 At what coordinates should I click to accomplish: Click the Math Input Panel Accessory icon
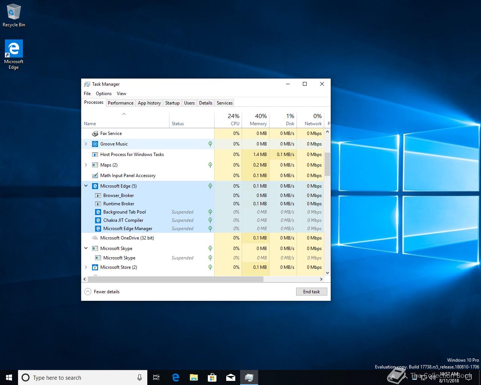tap(95, 176)
